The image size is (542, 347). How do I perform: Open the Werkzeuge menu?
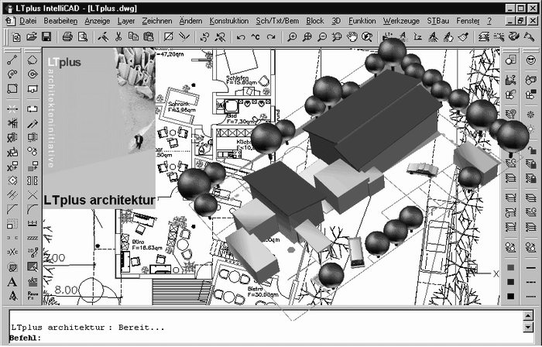tap(401, 21)
